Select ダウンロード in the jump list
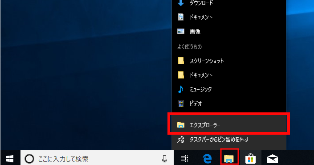The width and height of the screenshot is (314, 165). pos(229,3)
